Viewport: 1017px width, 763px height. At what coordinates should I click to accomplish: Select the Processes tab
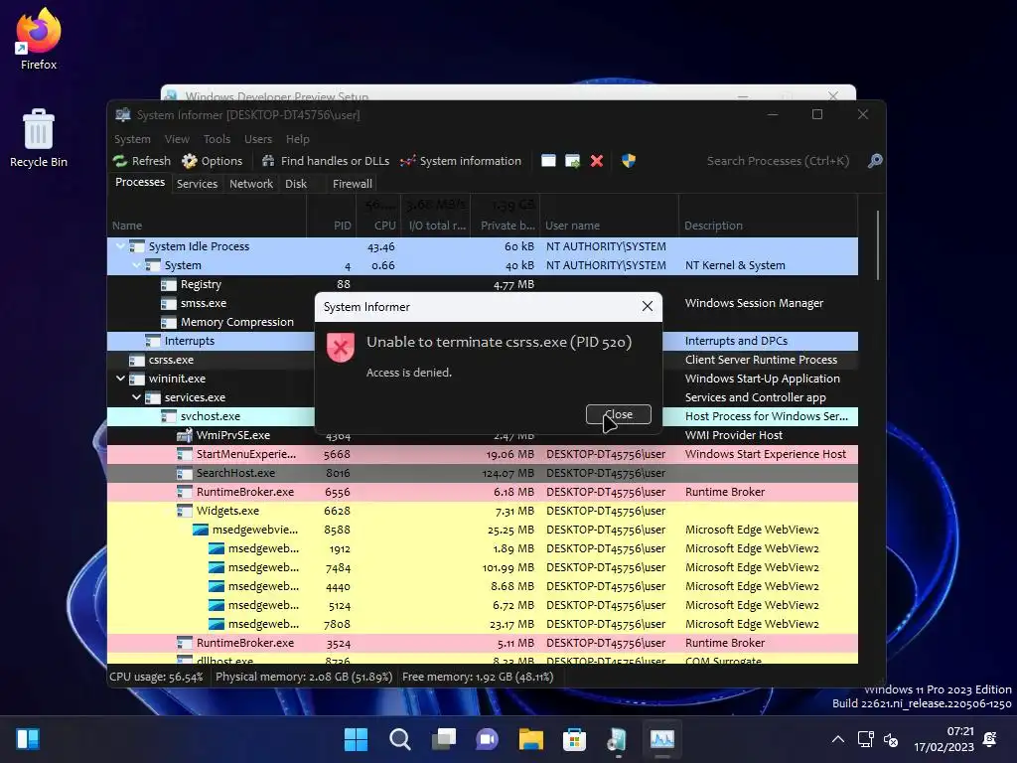(140, 183)
